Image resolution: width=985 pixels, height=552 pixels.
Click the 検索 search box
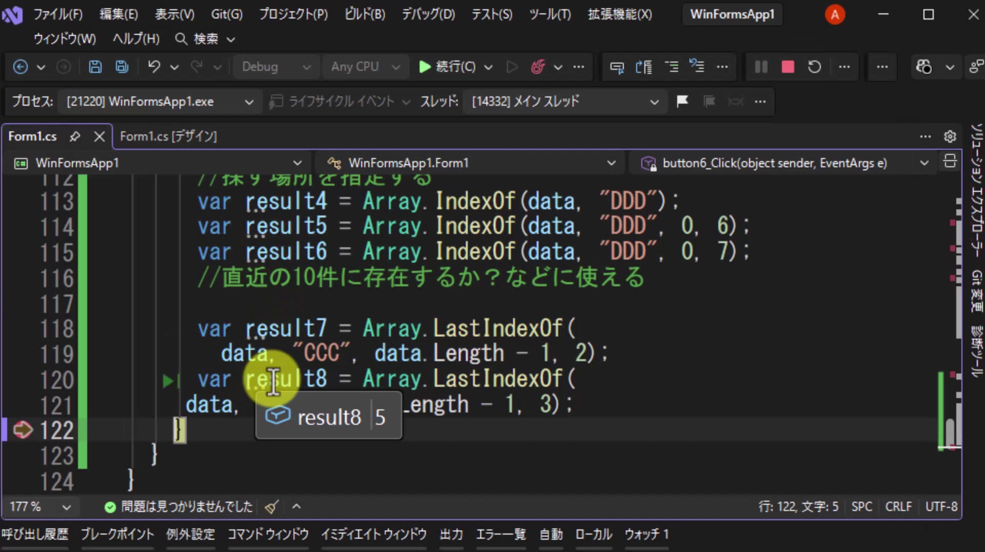tap(205, 39)
